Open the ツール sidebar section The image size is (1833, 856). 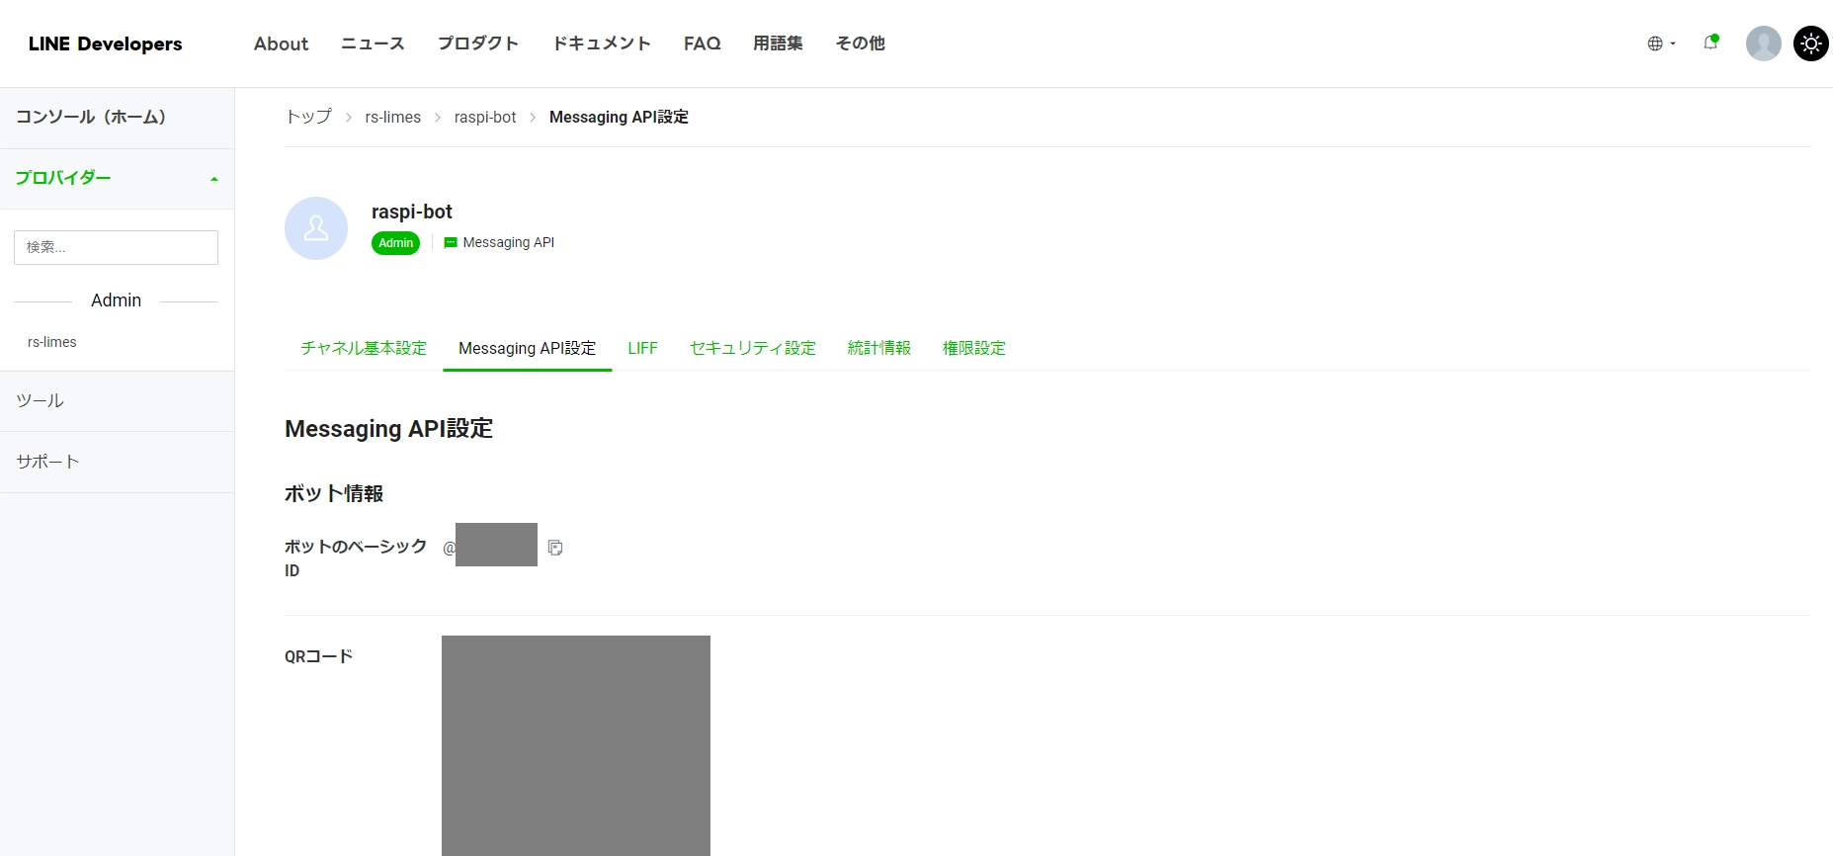tap(117, 401)
